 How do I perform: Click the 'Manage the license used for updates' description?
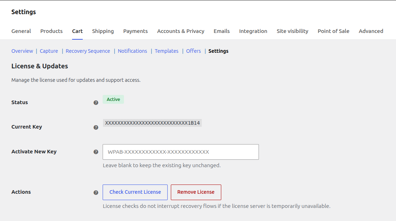pyautogui.click(x=76, y=80)
